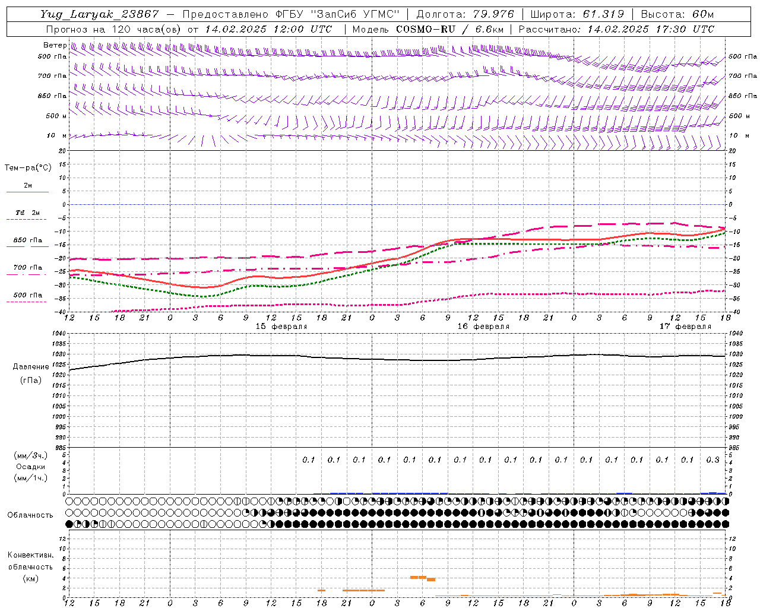
Task: Click the Рассчитано: 14.02.2025 17:30 UTC text
Action: 616,29
